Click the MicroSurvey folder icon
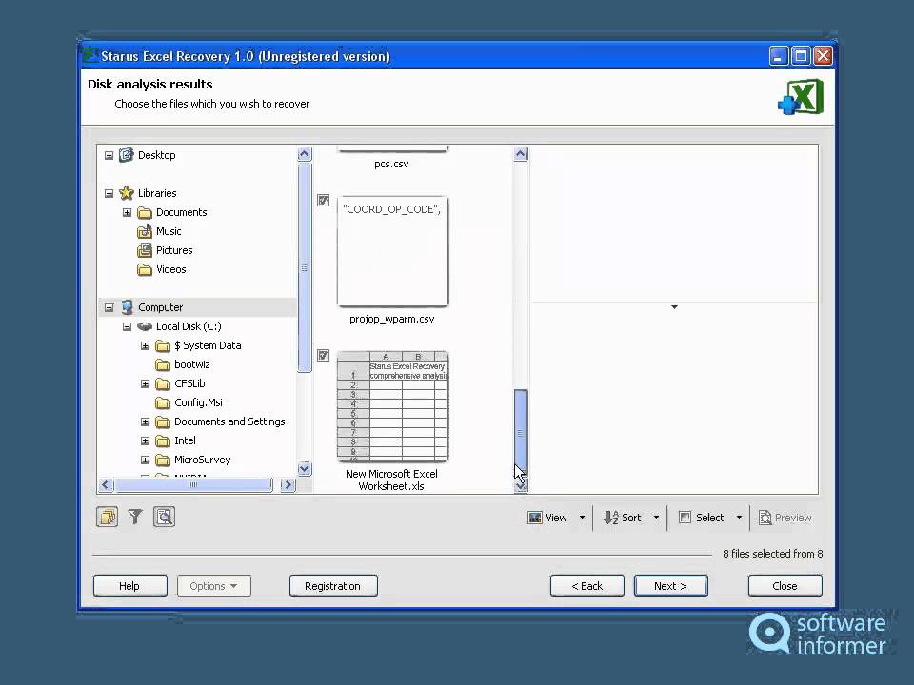The image size is (914, 685). click(x=163, y=460)
